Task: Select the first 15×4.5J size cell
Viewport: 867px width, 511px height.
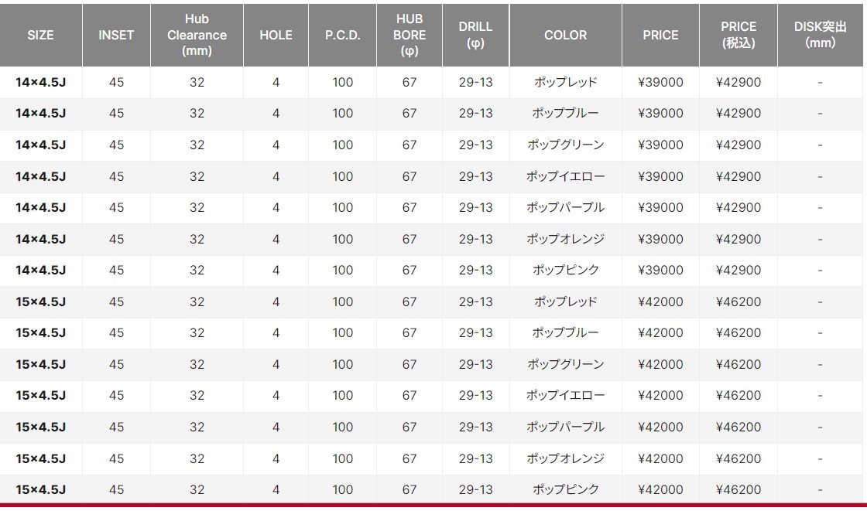Action: [x=40, y=301]
